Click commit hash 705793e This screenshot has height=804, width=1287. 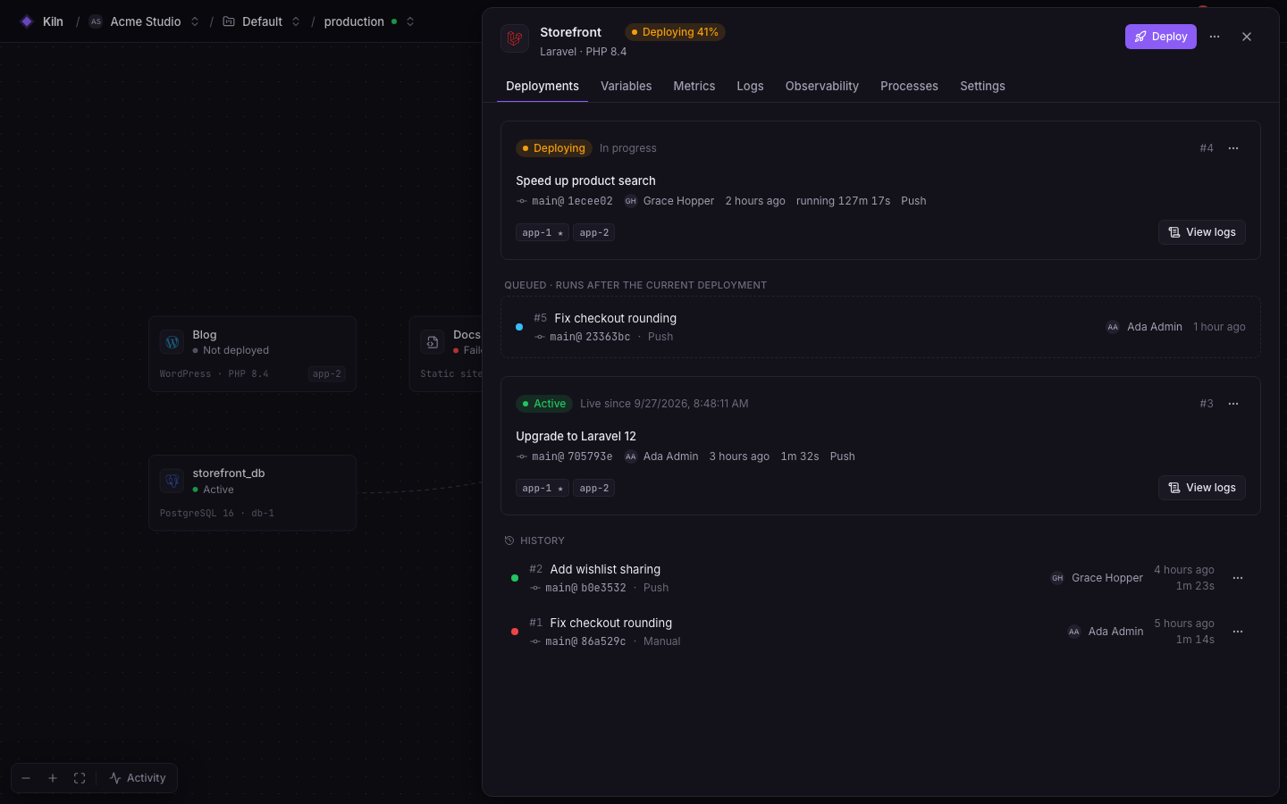(590, 456)
